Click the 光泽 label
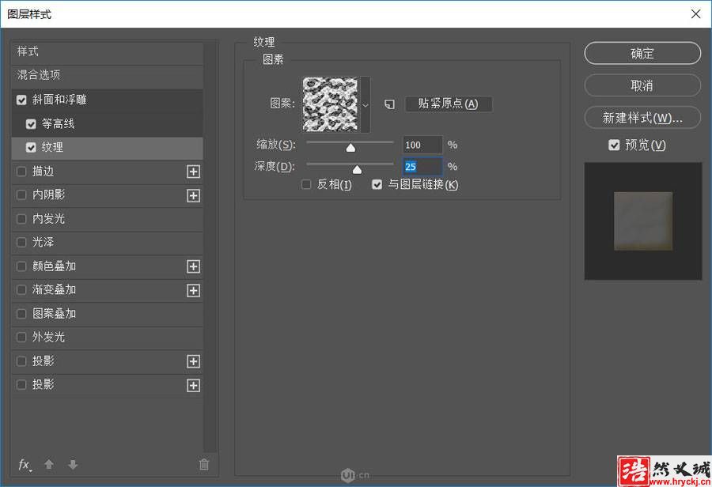 coord(44,243)
